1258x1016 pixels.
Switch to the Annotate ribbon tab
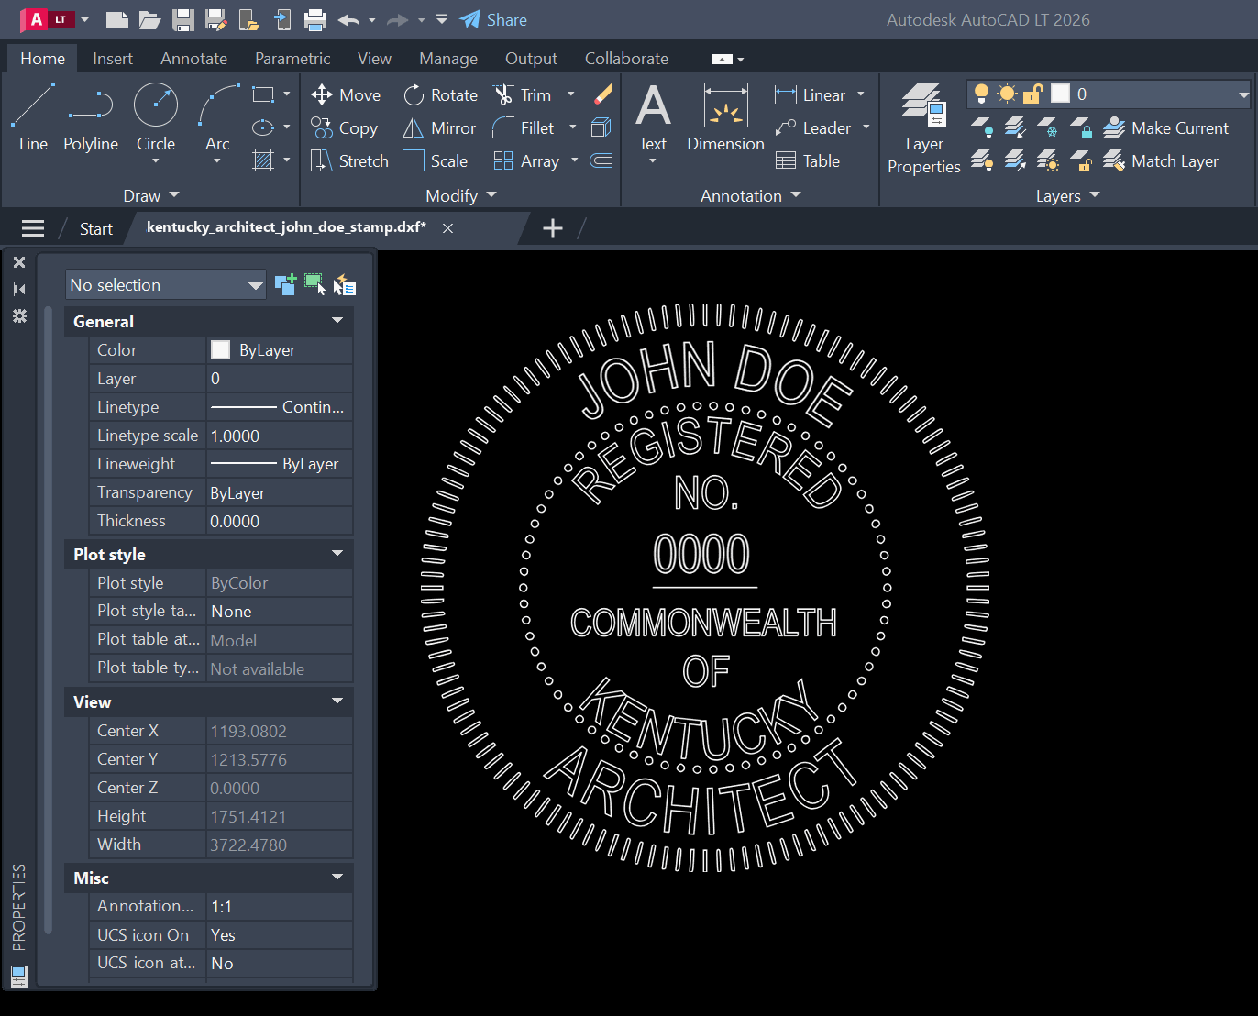tap(193, 58)
